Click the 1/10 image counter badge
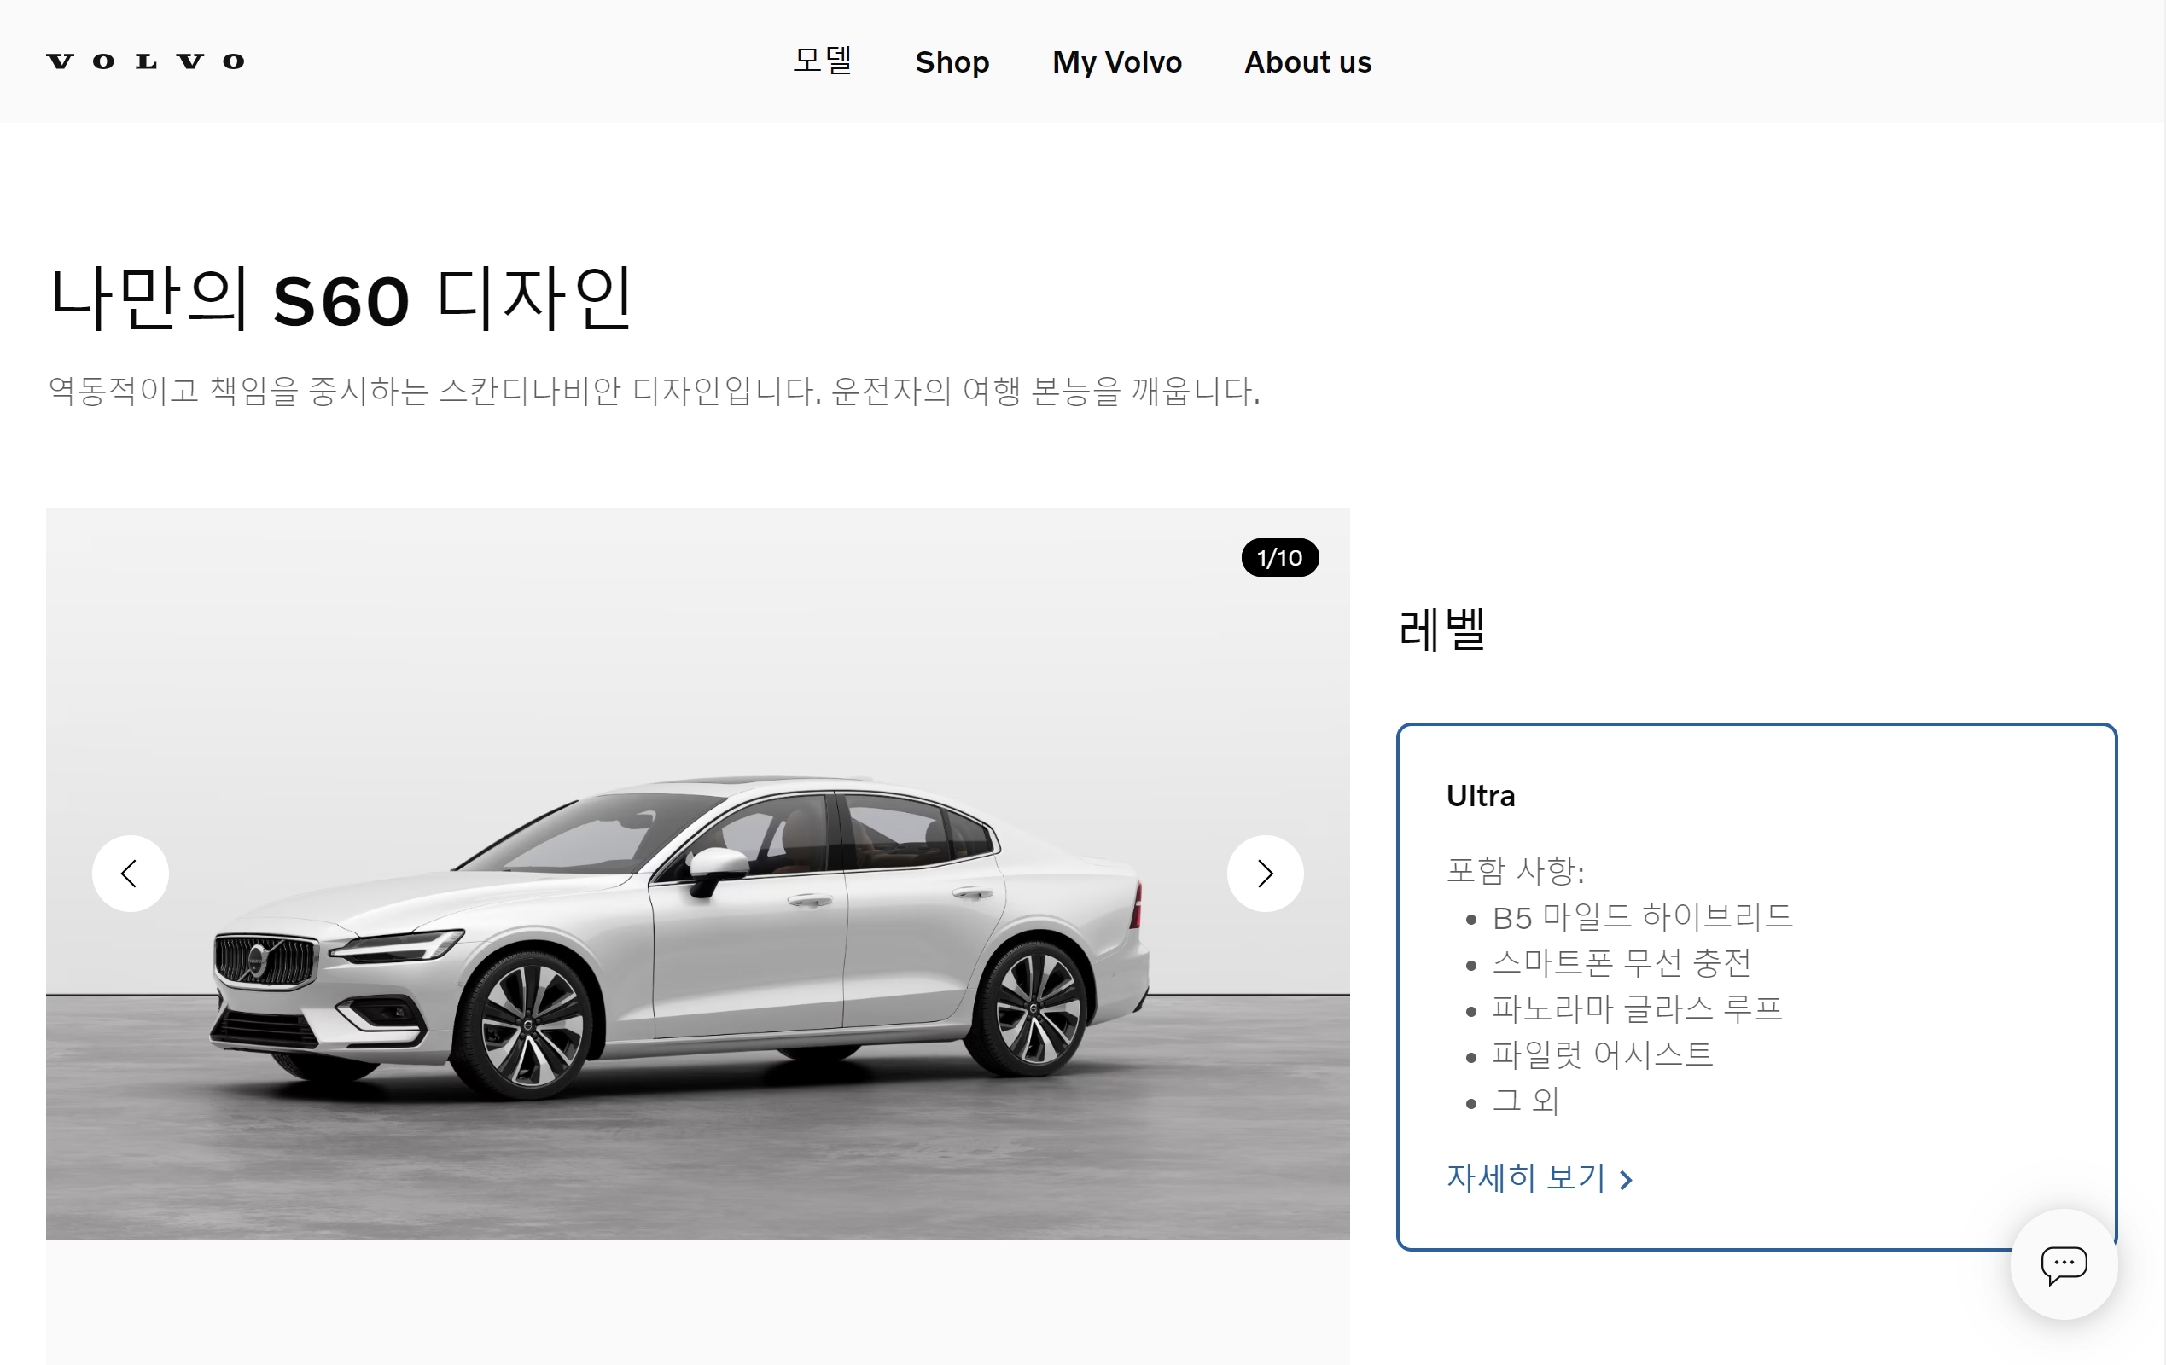The width and height of the screenshot is (2166, 1365). click(x=1279, y=557)
